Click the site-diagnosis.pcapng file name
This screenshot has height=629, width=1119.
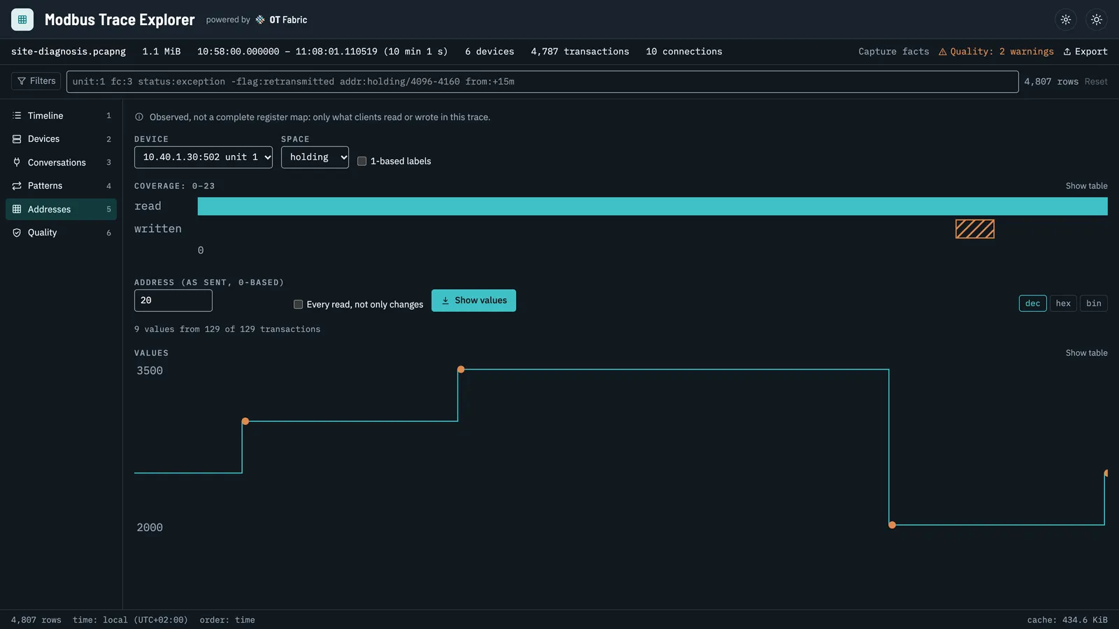69,52
